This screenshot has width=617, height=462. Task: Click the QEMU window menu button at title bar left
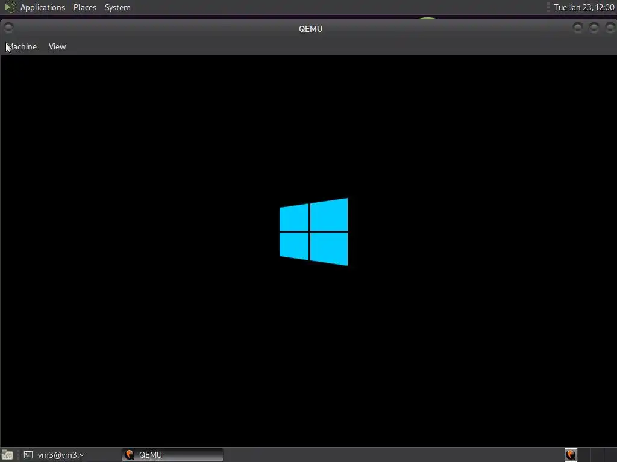8,28
